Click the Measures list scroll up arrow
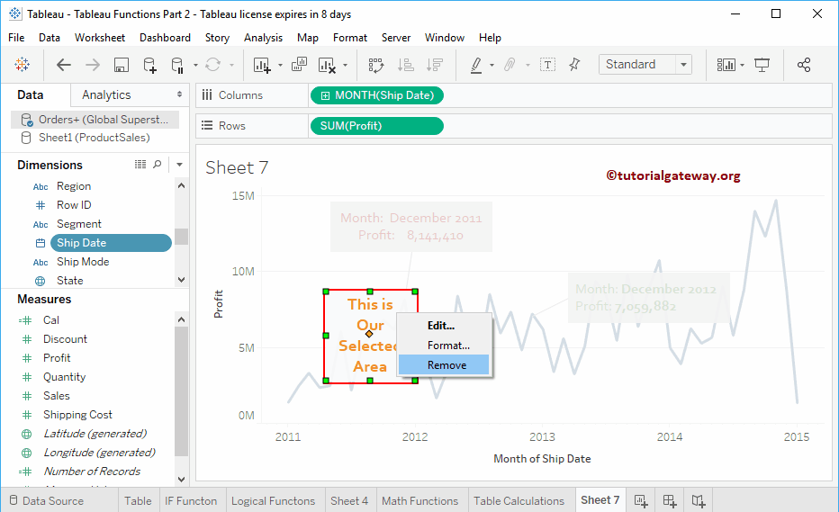This screenshot has width=839, height=512. 181,320
